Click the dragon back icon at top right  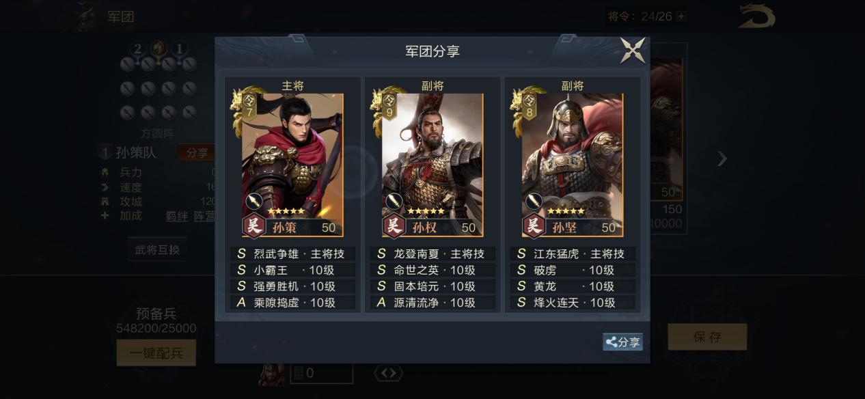click(x=757, y=16)
